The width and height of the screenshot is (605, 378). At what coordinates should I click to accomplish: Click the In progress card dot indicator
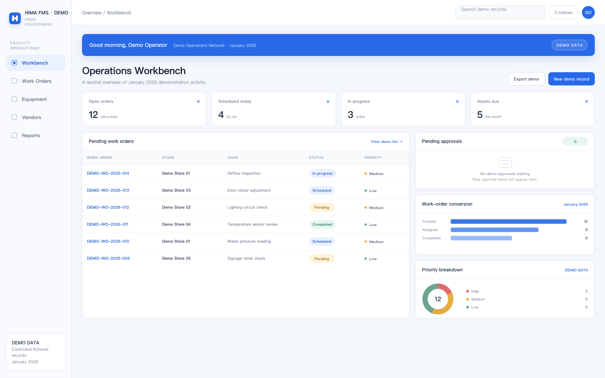click(457, 101)
